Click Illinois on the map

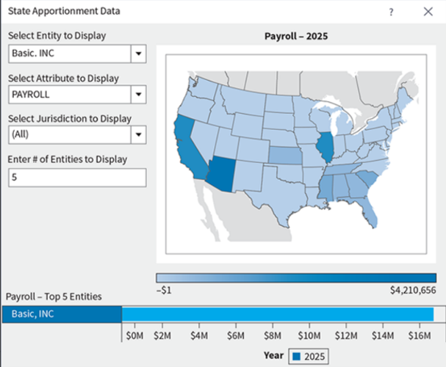point(323,148)
